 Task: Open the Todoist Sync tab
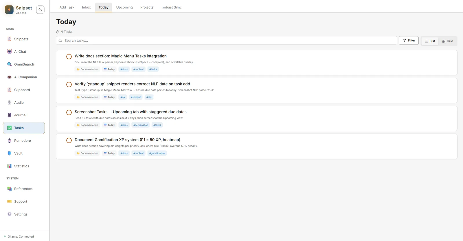tap(171, 7)
